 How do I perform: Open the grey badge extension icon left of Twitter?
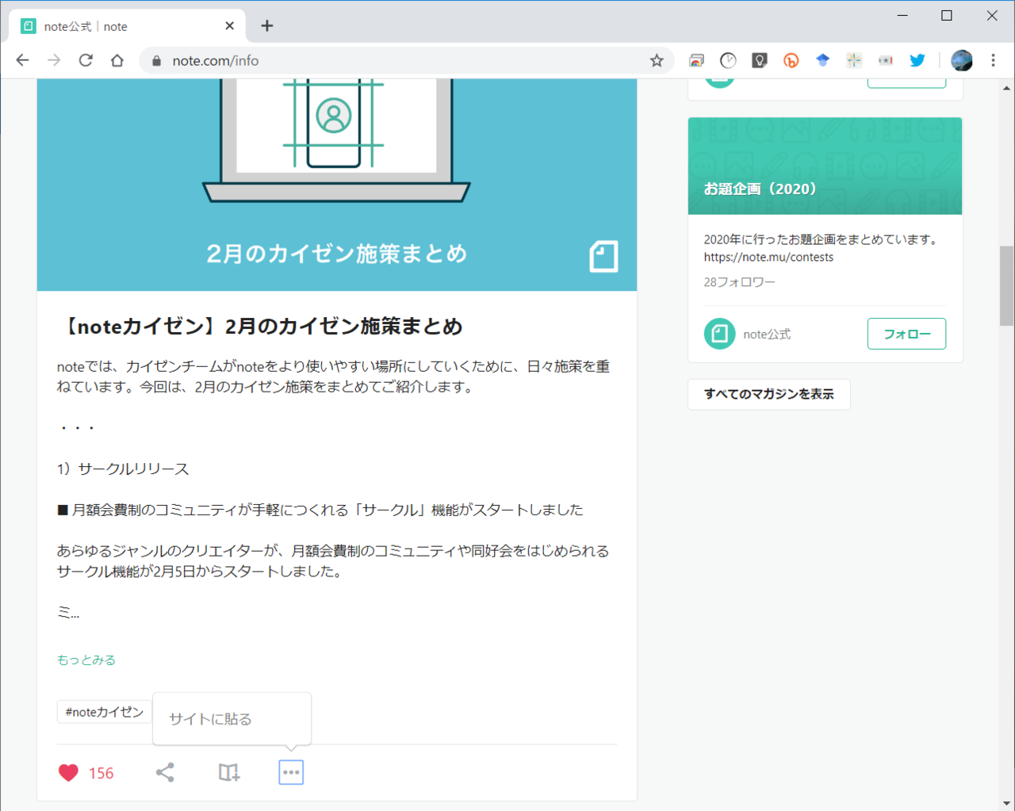click(886, 60)
